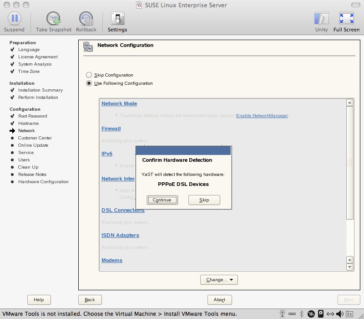Viewport: 364px width, 319px height.
Task: Click the Customer Center step
Action: [35, 138]
